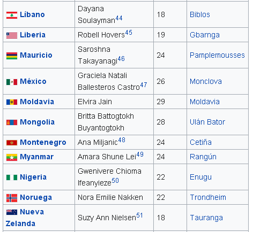Follow the Pamplemousses city link
This screenshot has width=253, height=232.
coord(217,55)
